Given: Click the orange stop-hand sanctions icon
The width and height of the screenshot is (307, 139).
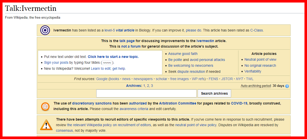Looking at the screenshot, I should pyautogui.click(x=45, y=107).
